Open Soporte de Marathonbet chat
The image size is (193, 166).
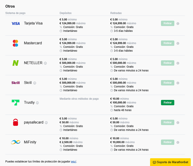point(170,162)
